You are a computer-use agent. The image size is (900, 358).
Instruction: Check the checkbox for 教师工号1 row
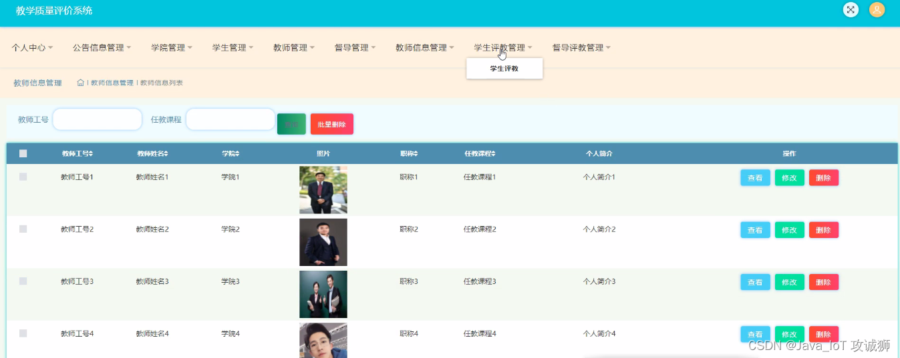coord(23,177)
